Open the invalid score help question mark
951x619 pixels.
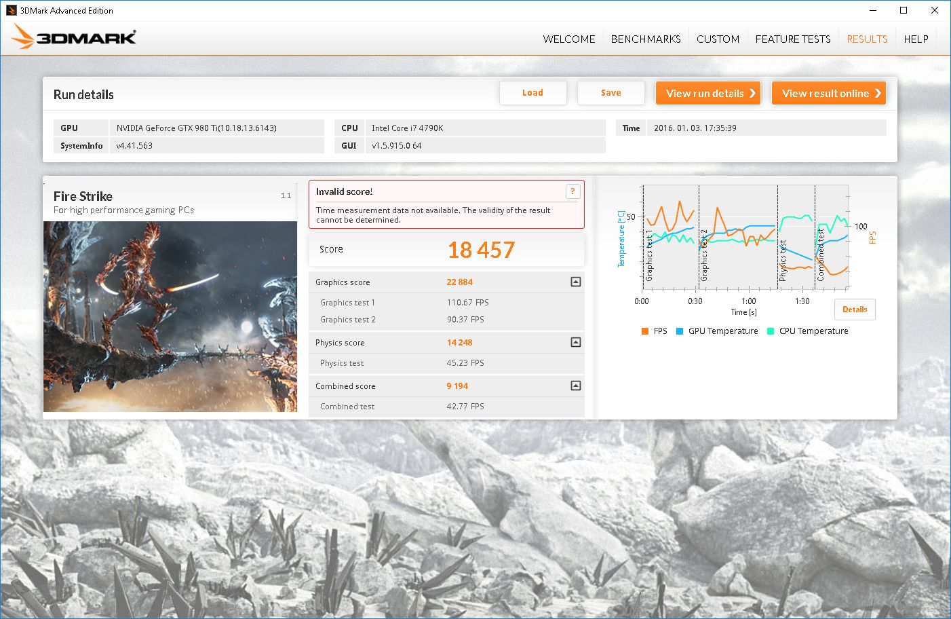click(572, 191)
